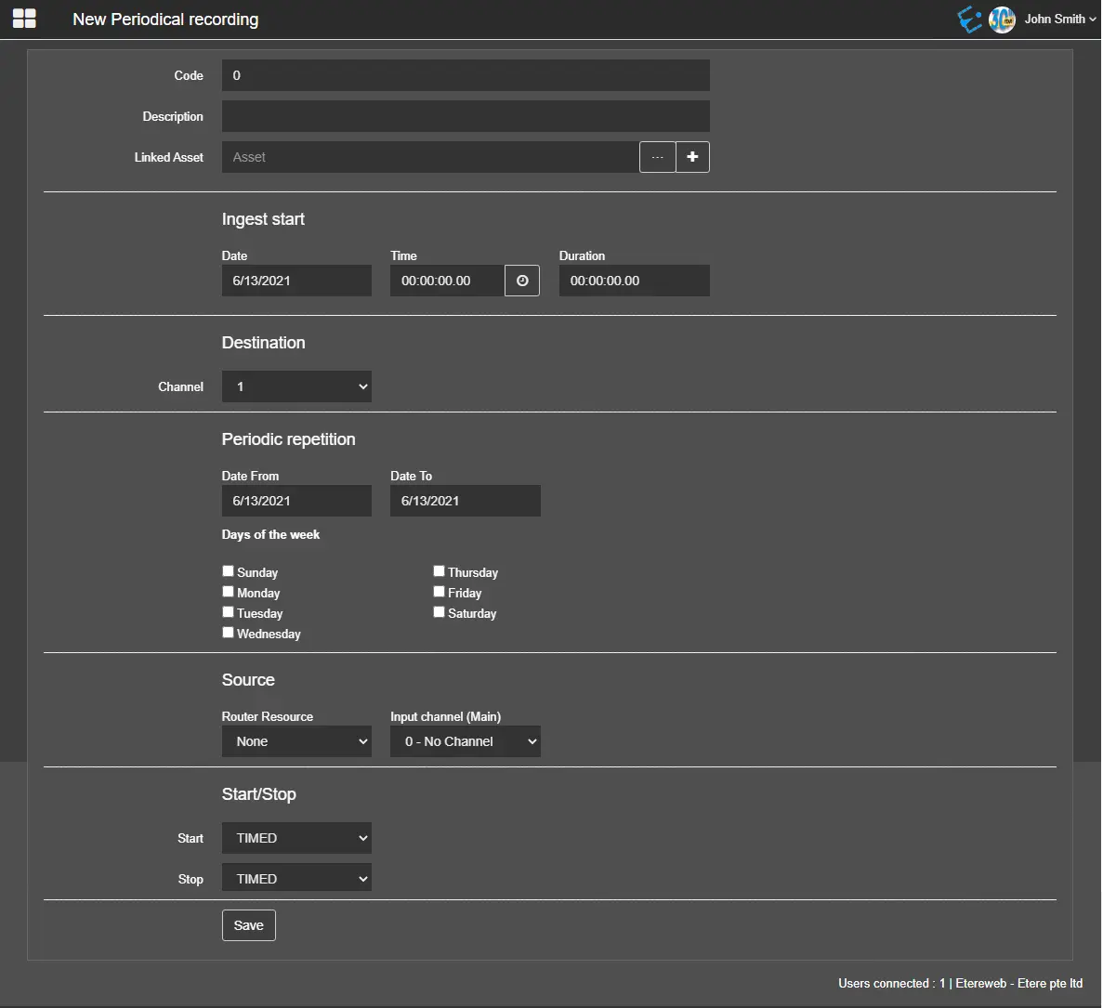Open the John Smith user menu
Screen dimensions: 1103x1008
pyautogui.click(x=1059, y=20)
